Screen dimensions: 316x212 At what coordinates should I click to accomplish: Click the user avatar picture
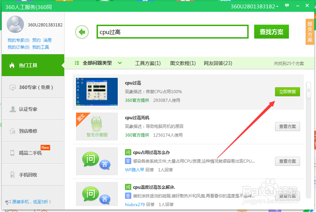pyautogui.click(x=15, y=24)
